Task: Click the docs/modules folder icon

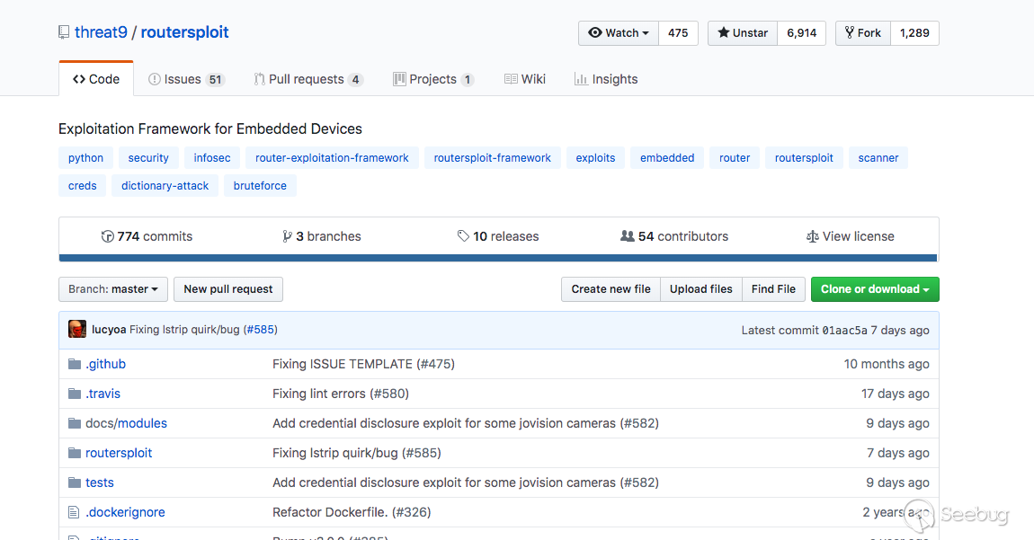Action: point(75,423)
